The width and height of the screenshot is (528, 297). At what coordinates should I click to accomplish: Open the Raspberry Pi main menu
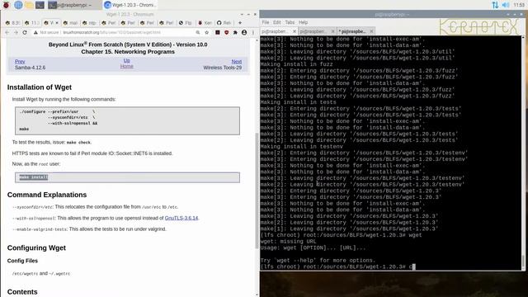6,5
